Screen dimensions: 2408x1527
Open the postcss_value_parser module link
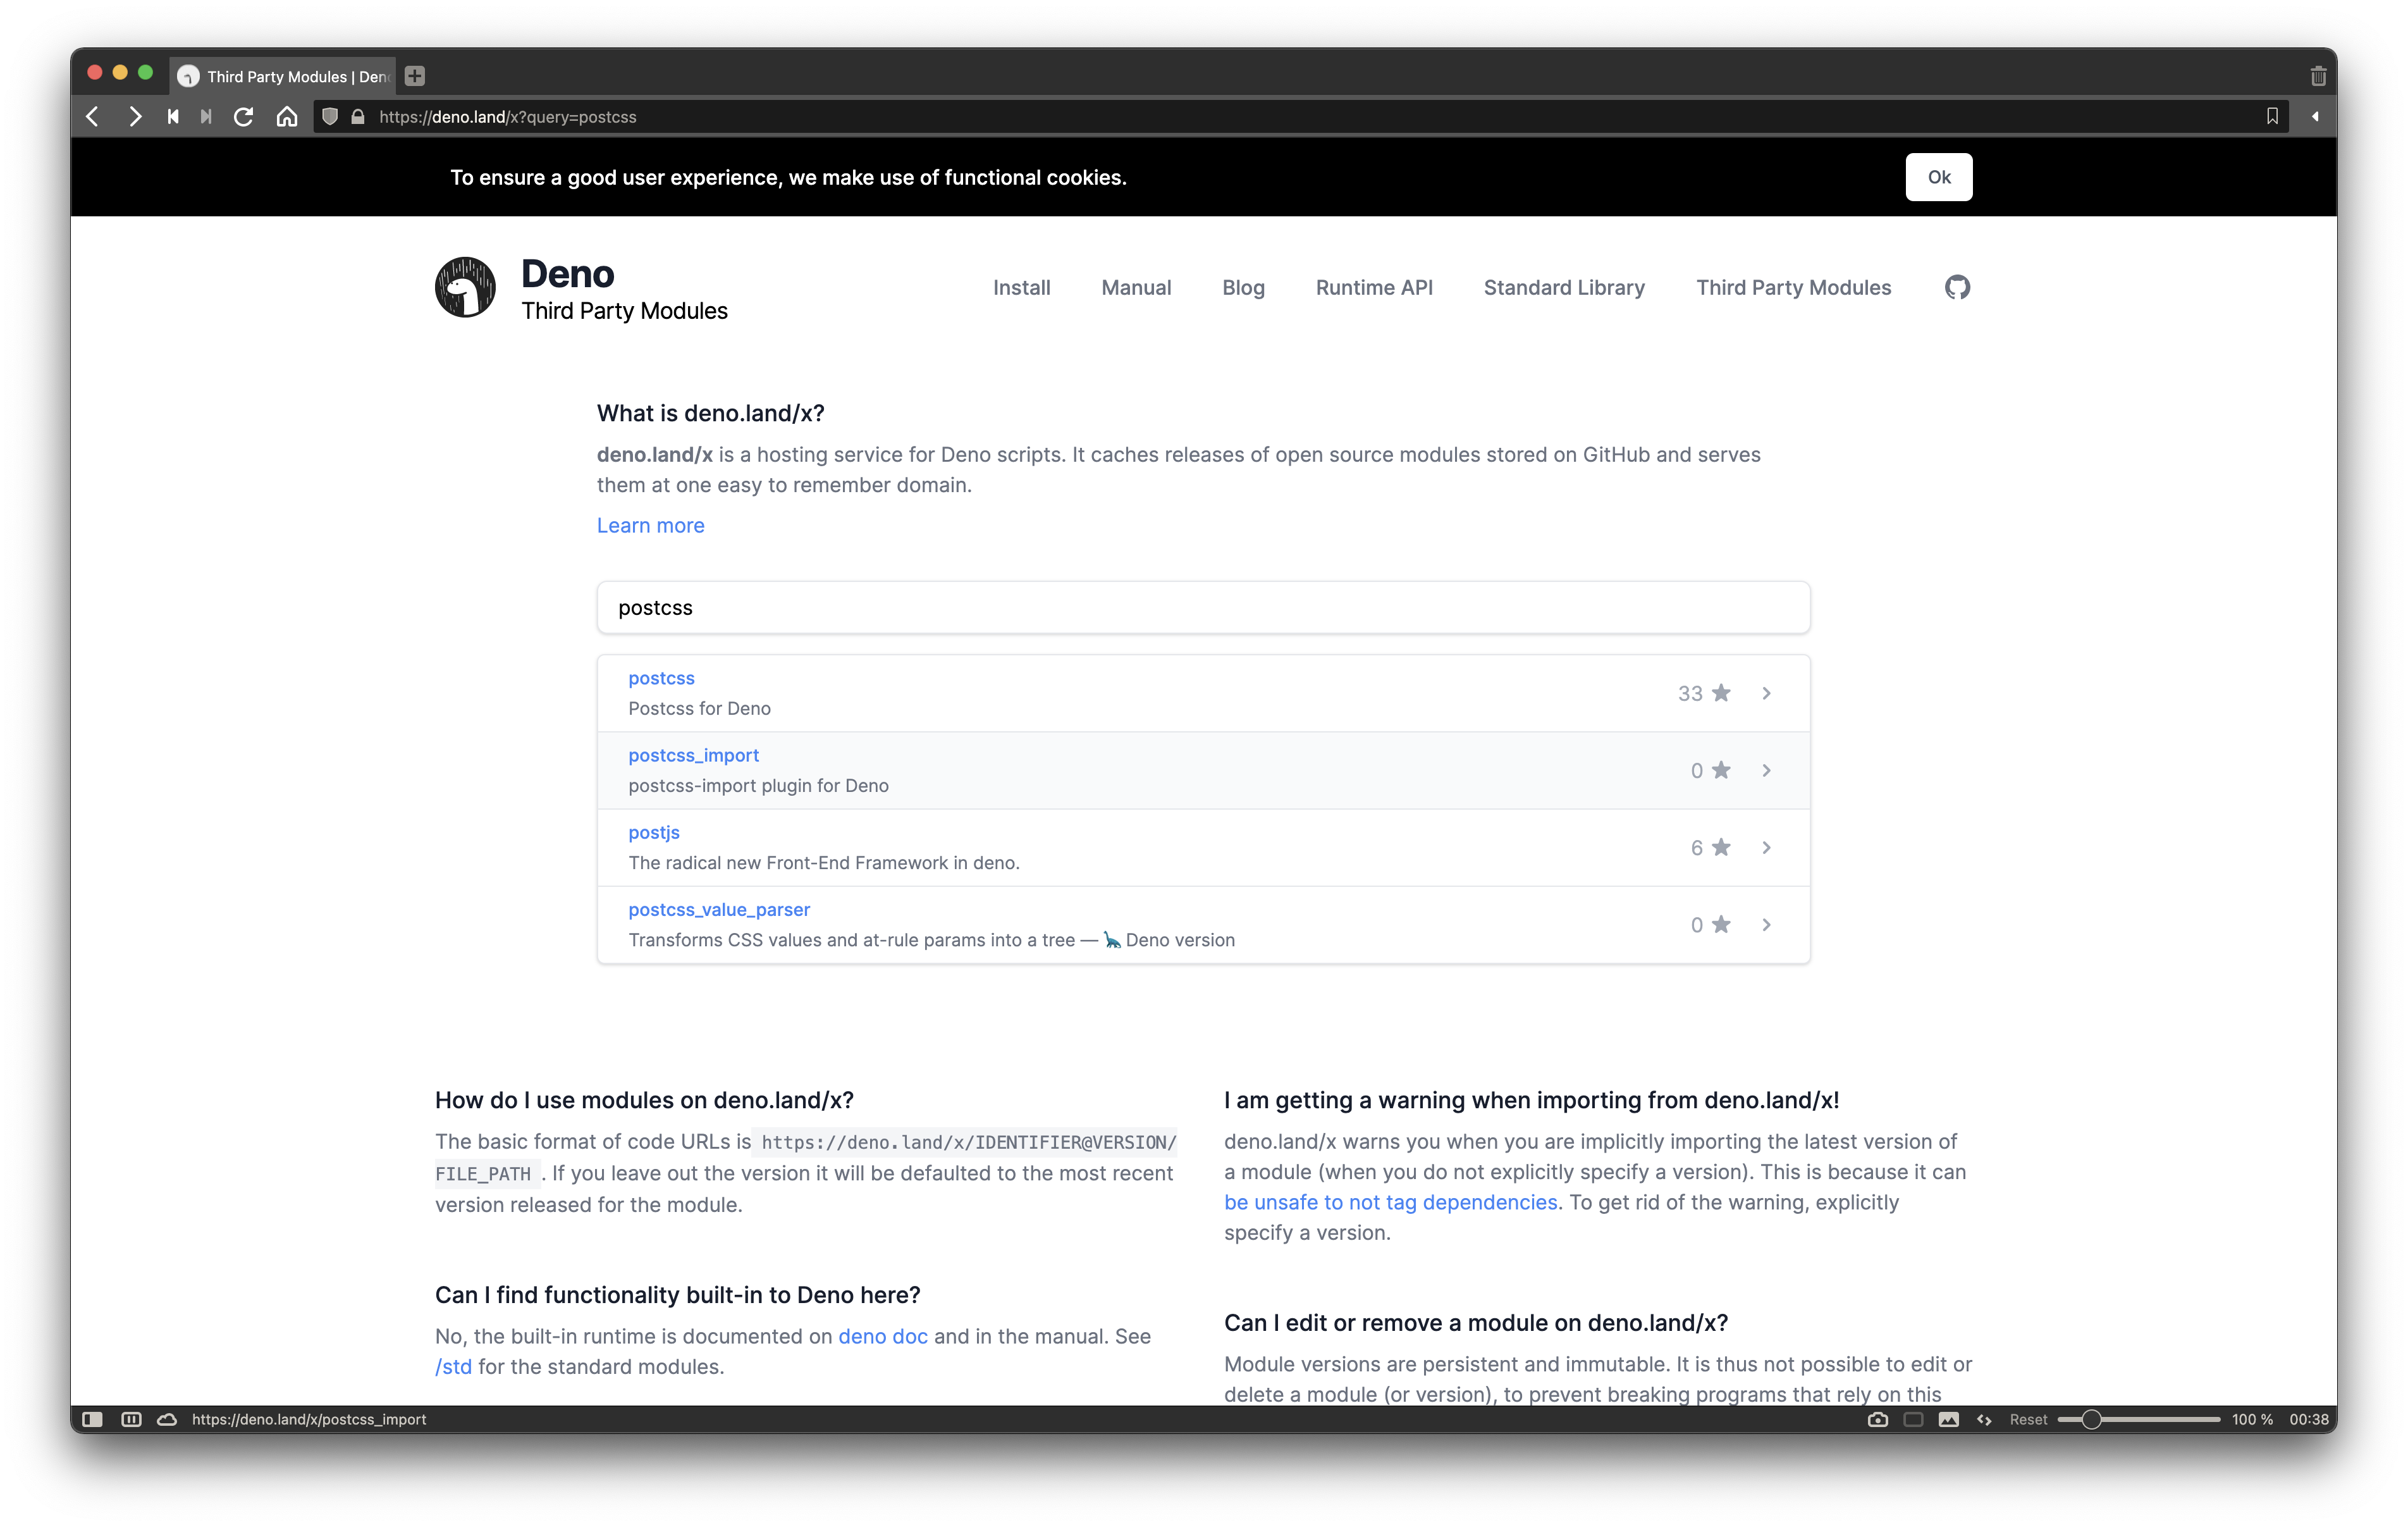(719, 908)
